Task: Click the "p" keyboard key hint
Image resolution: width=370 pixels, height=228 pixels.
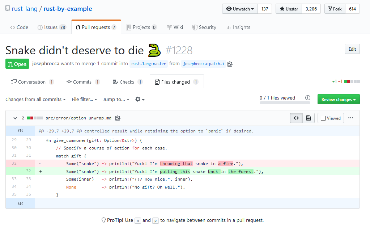Action: (x=155, y=220)
